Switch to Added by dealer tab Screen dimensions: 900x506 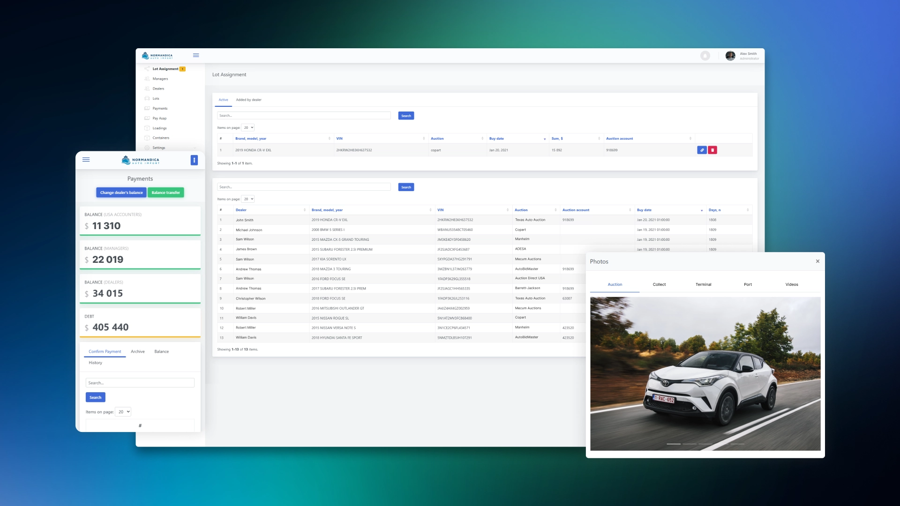click(248, 100)
